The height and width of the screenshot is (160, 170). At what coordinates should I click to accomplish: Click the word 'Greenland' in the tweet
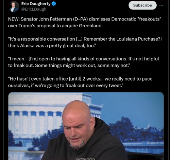(91, 26)
